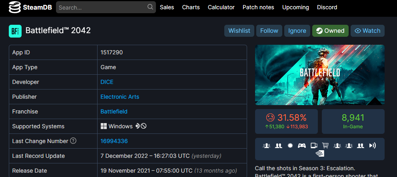Click the Ignore button

[297, 31]
